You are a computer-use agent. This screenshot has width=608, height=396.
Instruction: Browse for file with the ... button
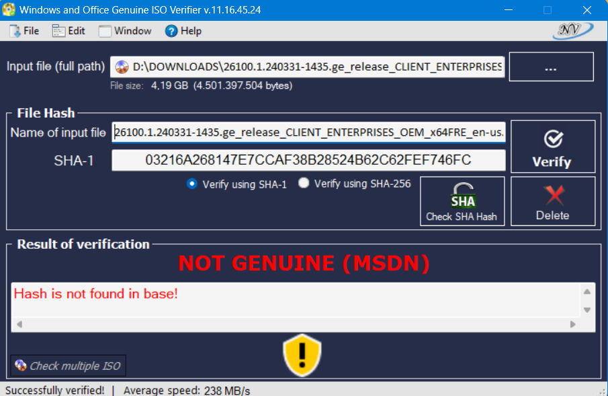click(x=551, y=67)
